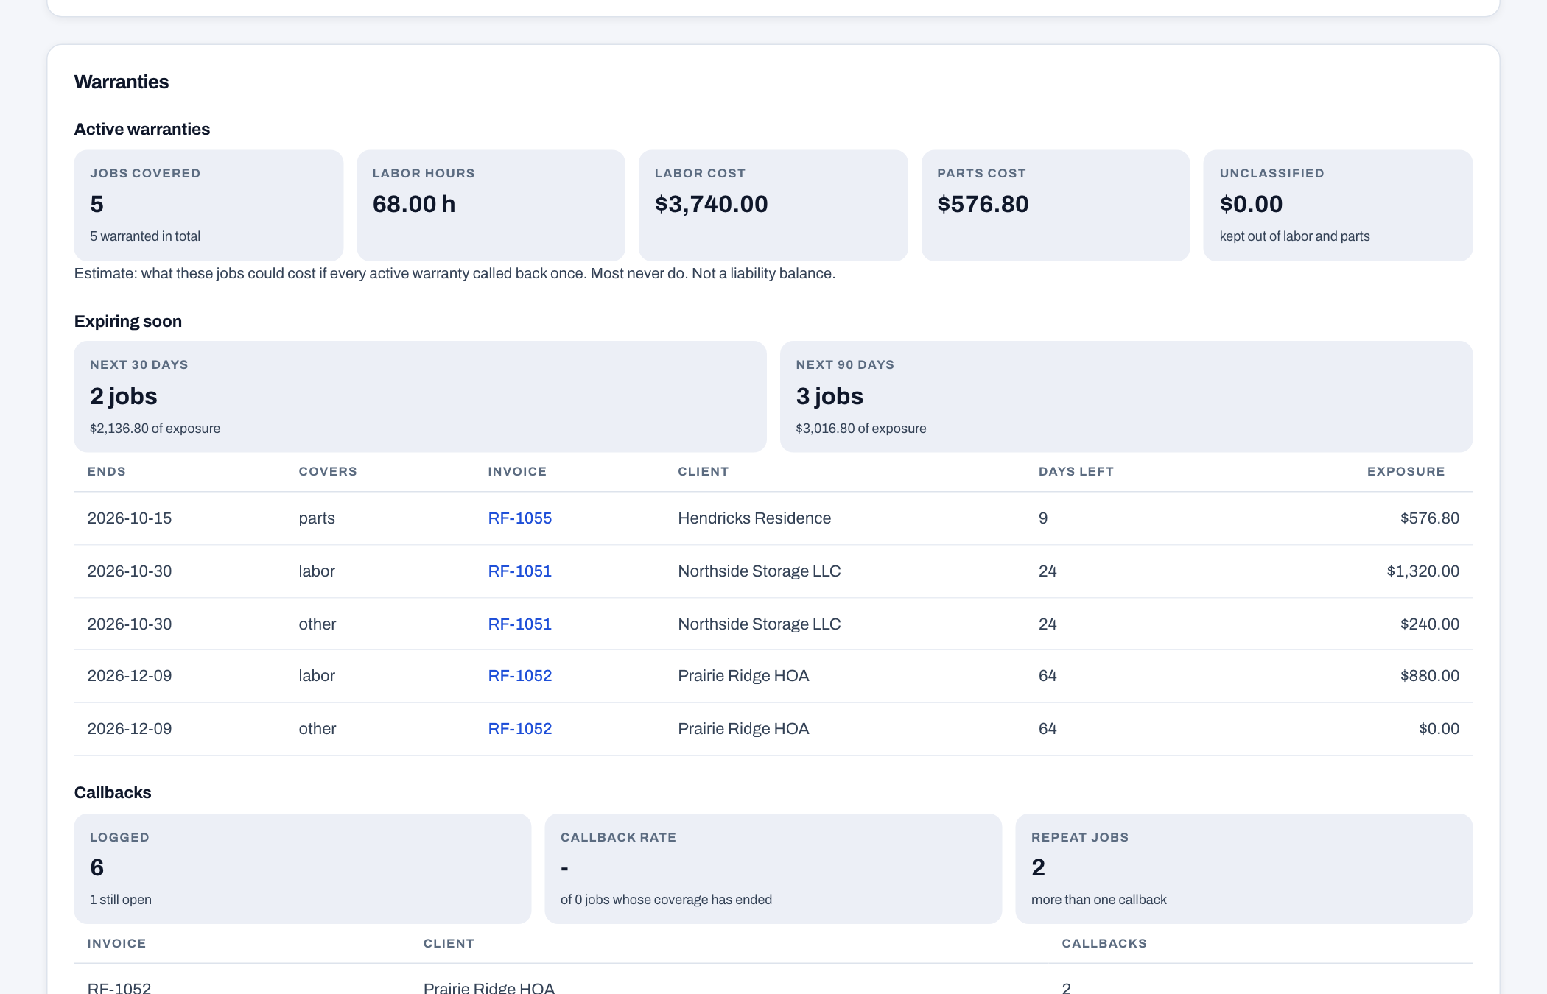Open RF-1051 link in the $240.00 other row
The width and height of the screenshot is (1547, 994).
(519, 624)
